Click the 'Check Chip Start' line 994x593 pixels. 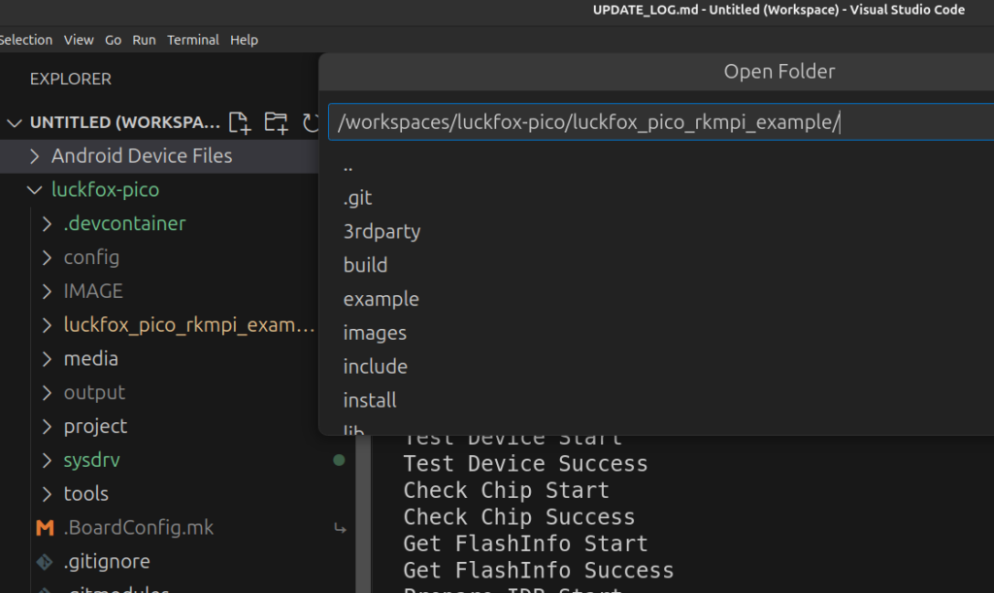(506, 490)
